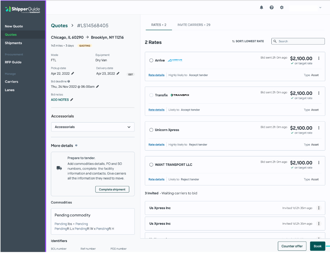Click the 3 Invited heading
This screenshot has width=330, height=253.
point(151,193)
